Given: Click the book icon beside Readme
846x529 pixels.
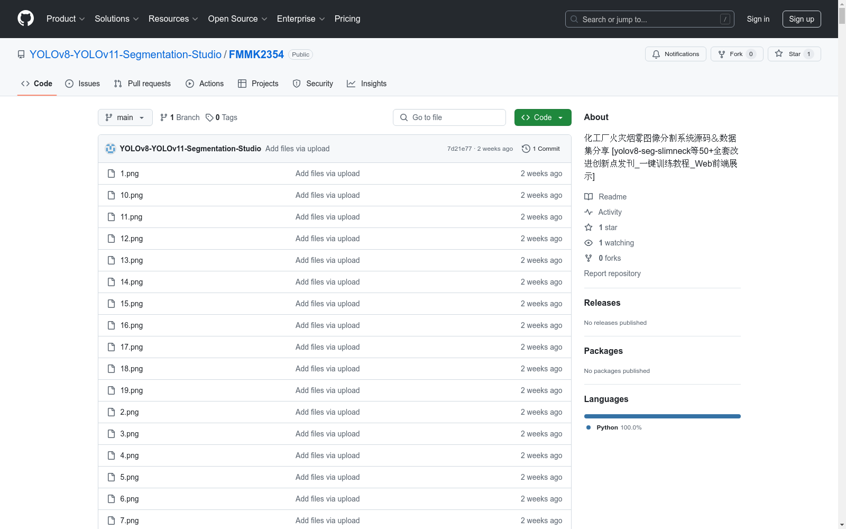Looking at the screenshot, I should coord(588,197).
